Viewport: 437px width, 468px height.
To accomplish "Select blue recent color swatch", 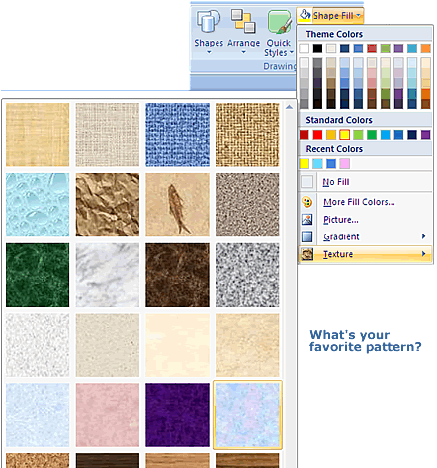I will (331, 163).
